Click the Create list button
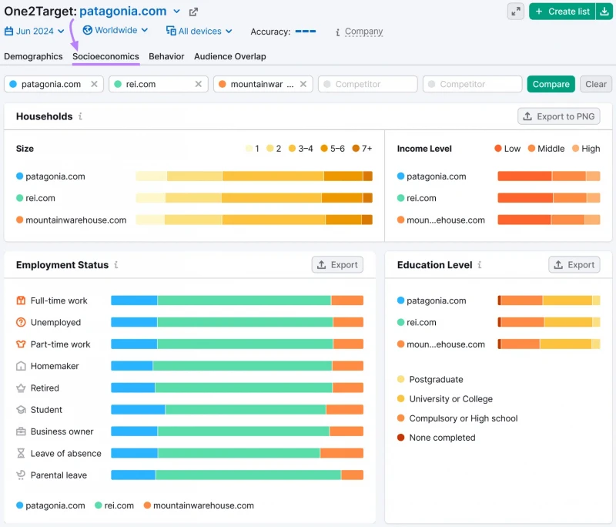 coord(562,12)
